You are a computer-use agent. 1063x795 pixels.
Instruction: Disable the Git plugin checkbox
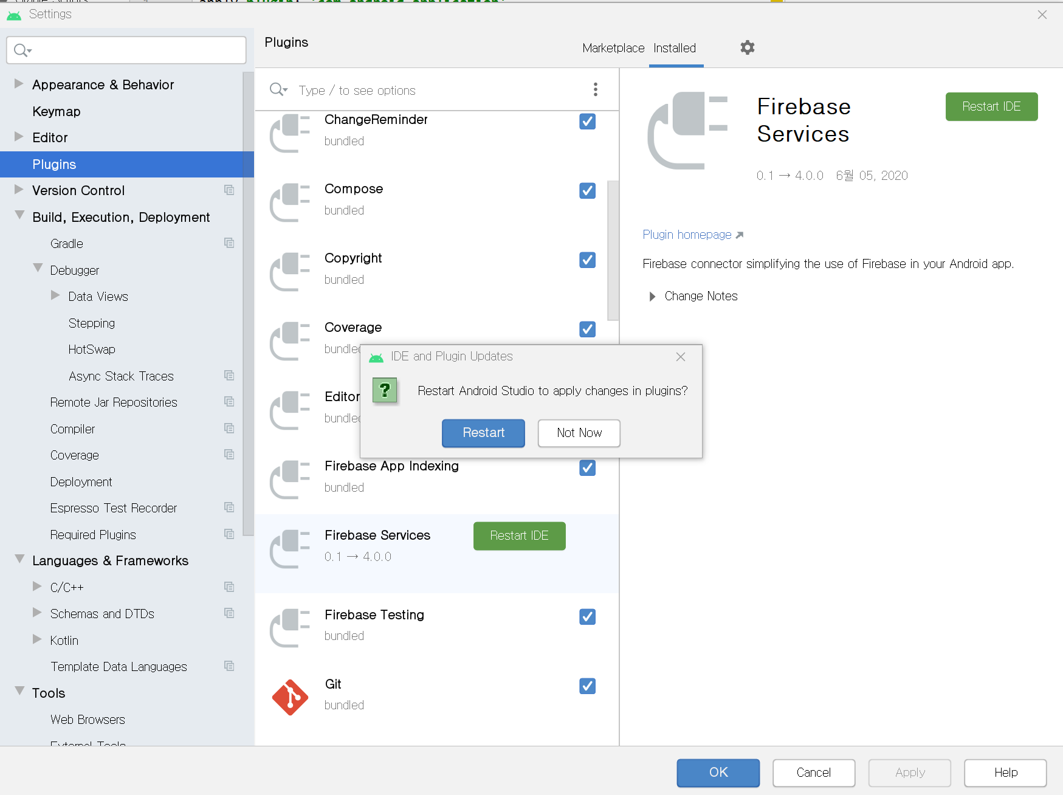pyautogui.click(x=587, y=686)
